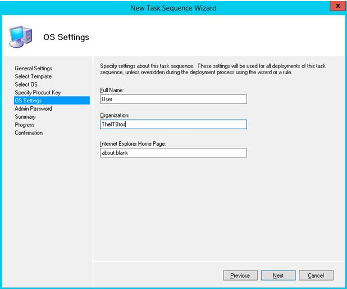
Task: Close the New Task Sequence Wizard window
Action: click(x=337, y=6)
